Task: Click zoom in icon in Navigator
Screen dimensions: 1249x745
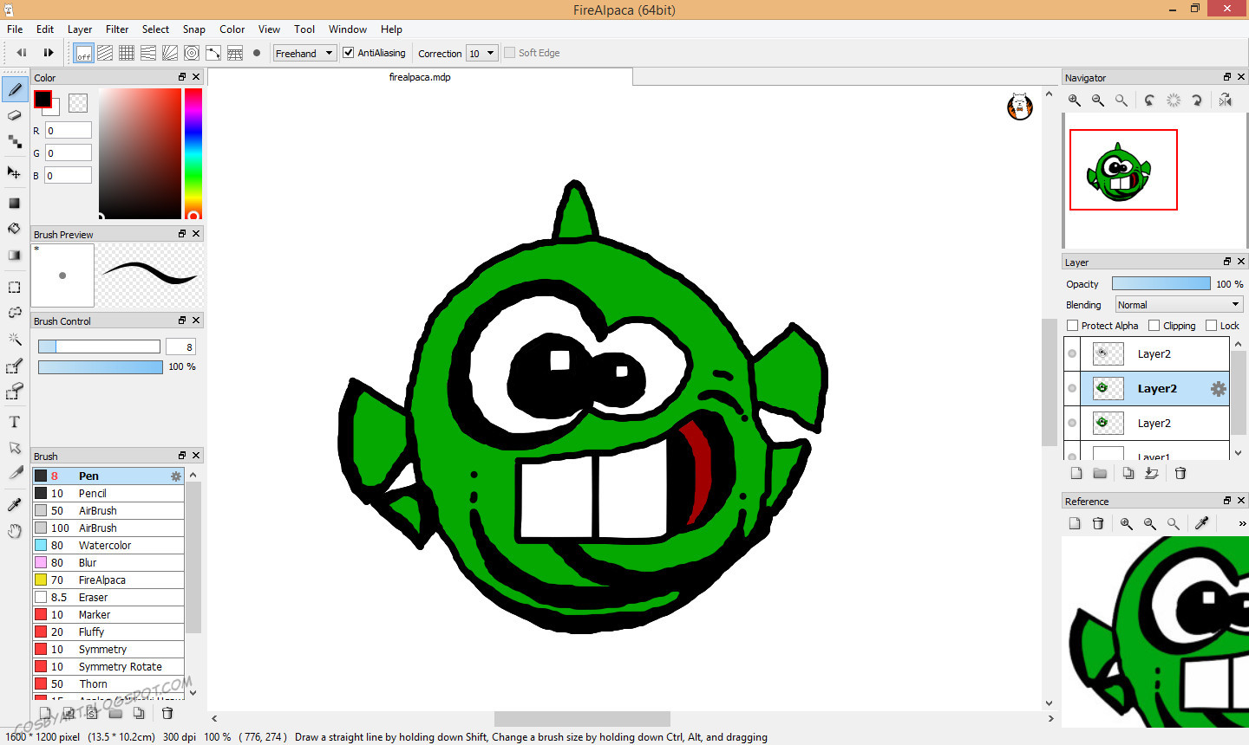Action: 1075,100
